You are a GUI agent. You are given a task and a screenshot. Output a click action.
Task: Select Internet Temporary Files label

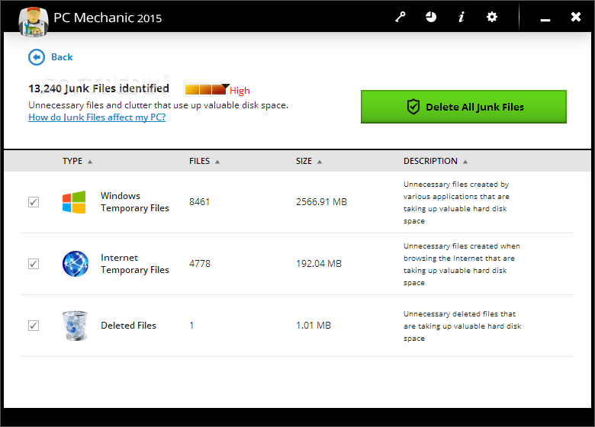(135, 264)
